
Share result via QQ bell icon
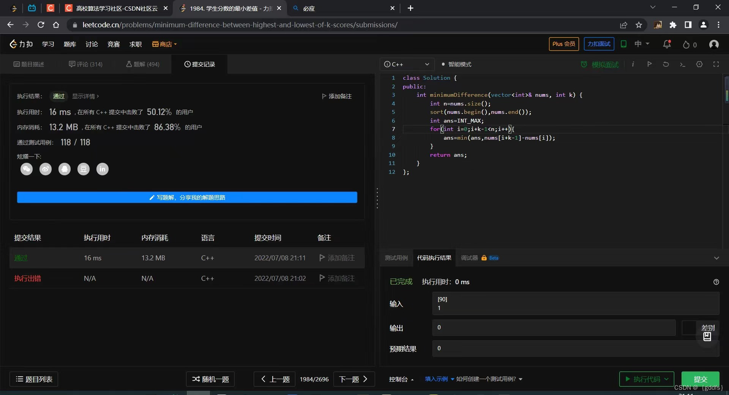tap(65, 169)
